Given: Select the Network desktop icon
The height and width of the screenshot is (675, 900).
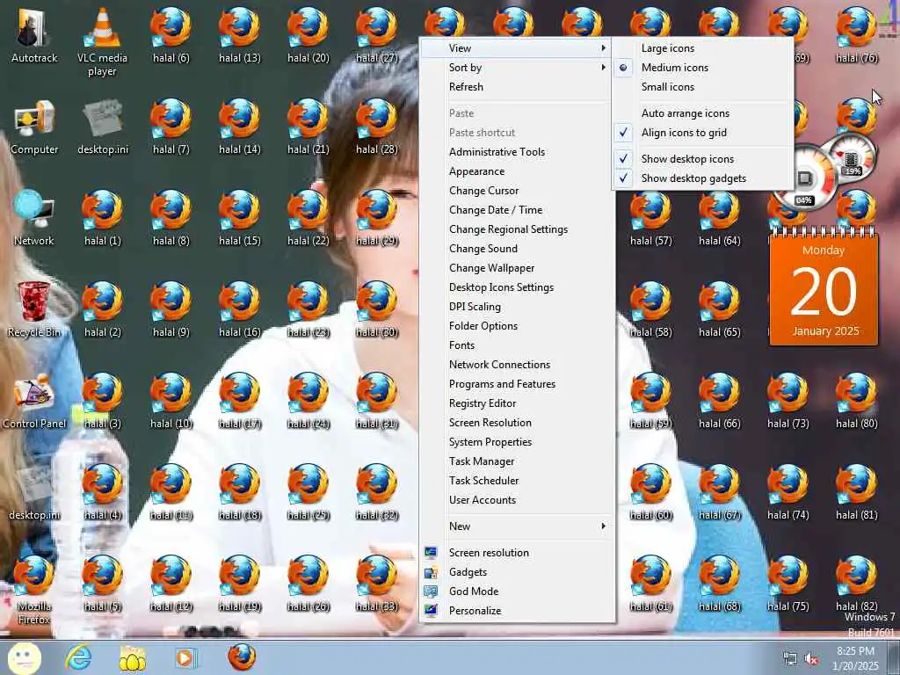Looking at the screenshot, I should click(x=34, y=218).
